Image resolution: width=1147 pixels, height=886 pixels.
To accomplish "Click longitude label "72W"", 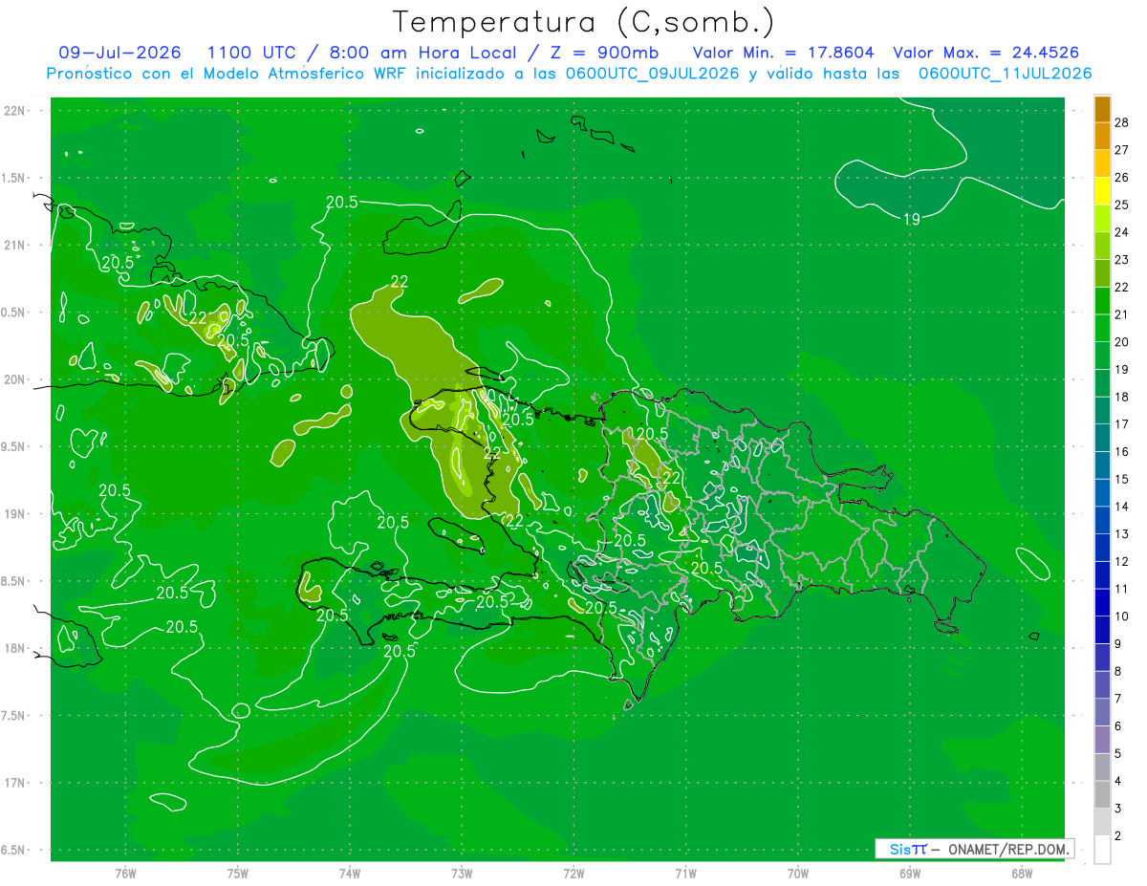I will pos(573,874).
